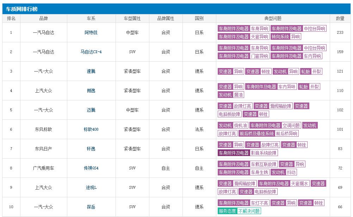Viewport: 353px width, 217px height.
Task: Open the 马自达CX-4 car series link
Action: [x=91, y=52]
